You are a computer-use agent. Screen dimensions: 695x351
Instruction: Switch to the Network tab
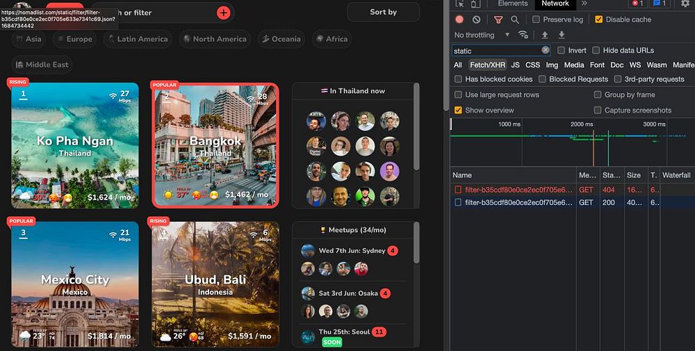tap(555, 3)
